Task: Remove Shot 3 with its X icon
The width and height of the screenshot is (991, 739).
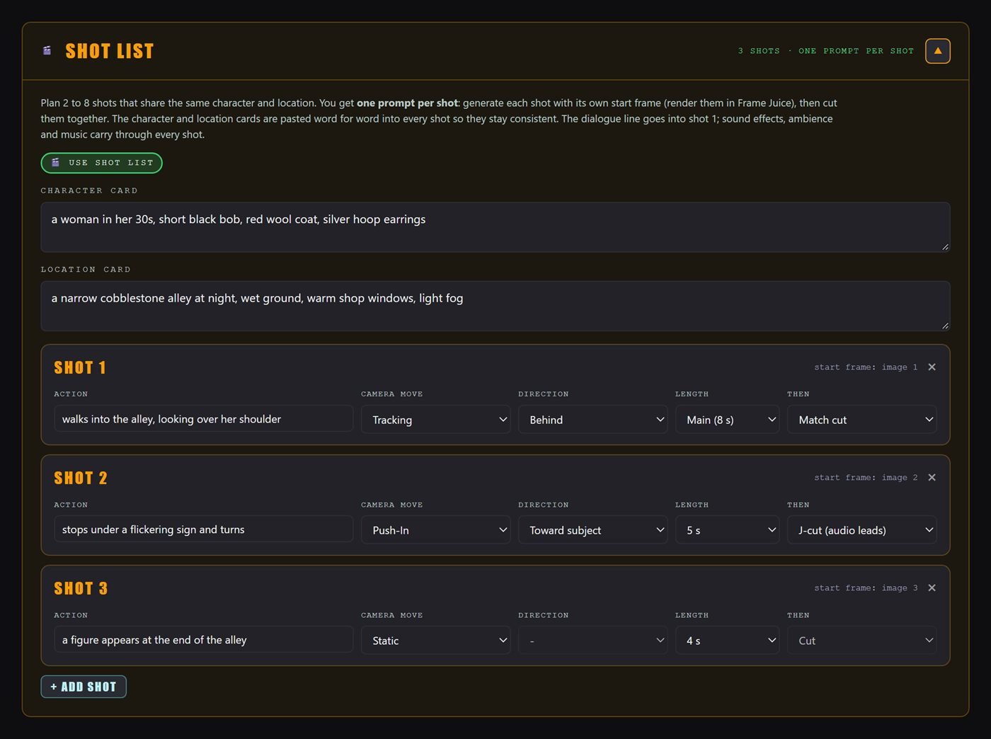Action: coord(932,588)
